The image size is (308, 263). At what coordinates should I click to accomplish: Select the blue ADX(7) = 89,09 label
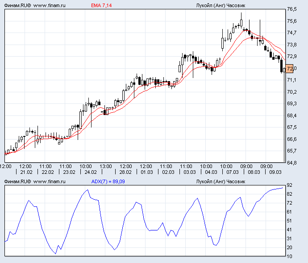(x=108, y=181)
